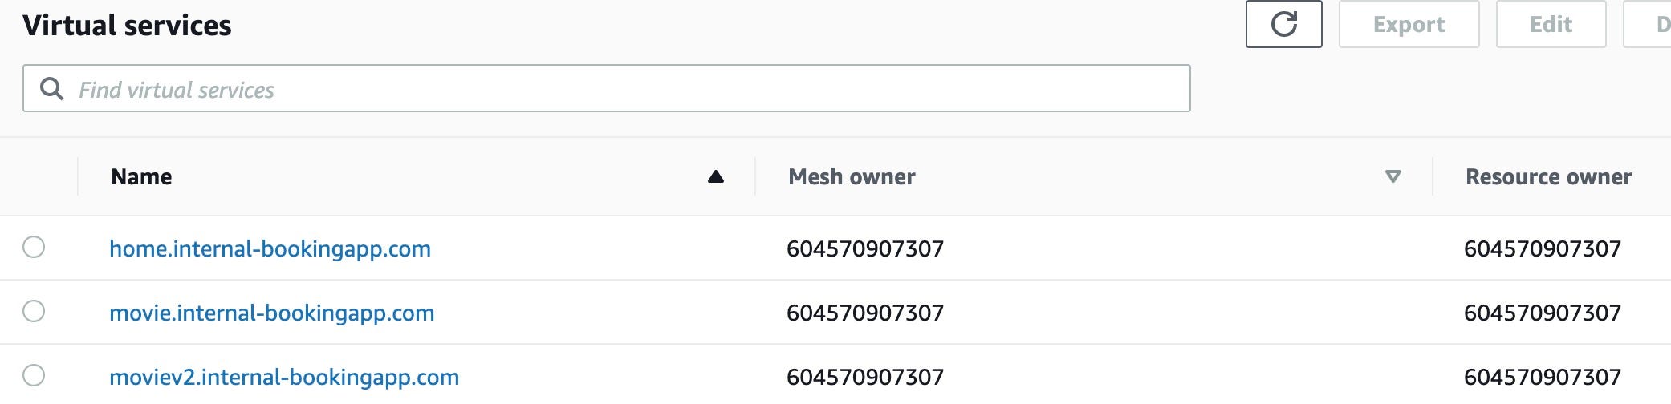The height and width of the screenshot is (404, 1671).
Task: Click the Name column header
Action: [141, 176]
